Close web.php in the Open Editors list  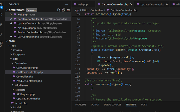pyautogui.click(x=11, y=15)
